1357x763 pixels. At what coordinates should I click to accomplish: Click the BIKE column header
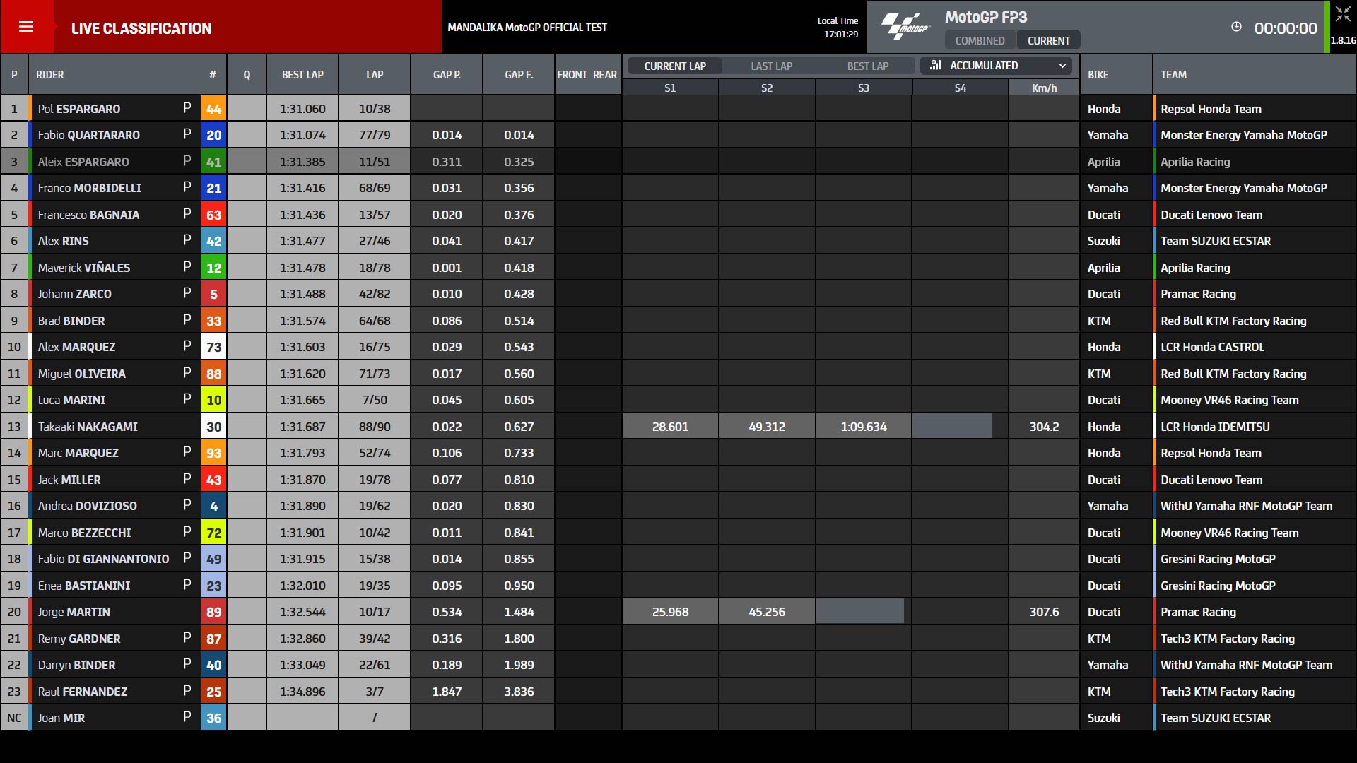(1098, 74)
